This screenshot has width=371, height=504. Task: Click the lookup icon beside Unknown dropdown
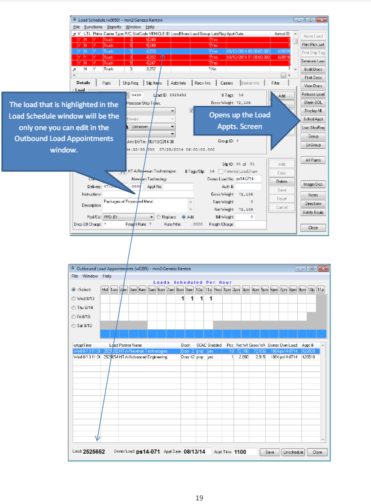[x=128, y=126]
